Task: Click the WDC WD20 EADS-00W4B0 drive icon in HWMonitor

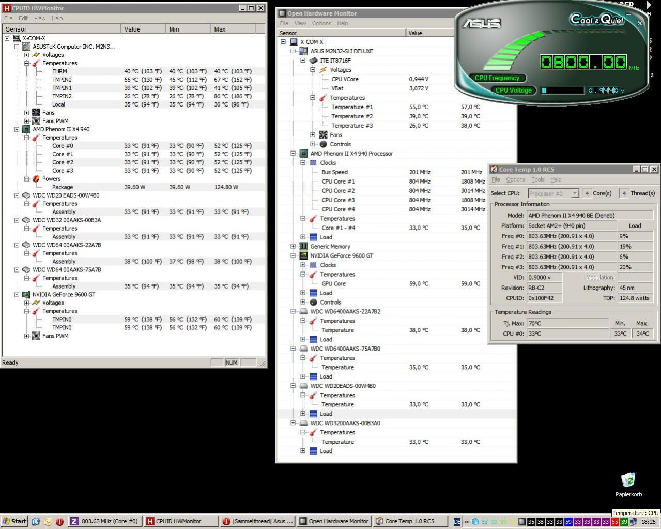Action: [26, 195]
